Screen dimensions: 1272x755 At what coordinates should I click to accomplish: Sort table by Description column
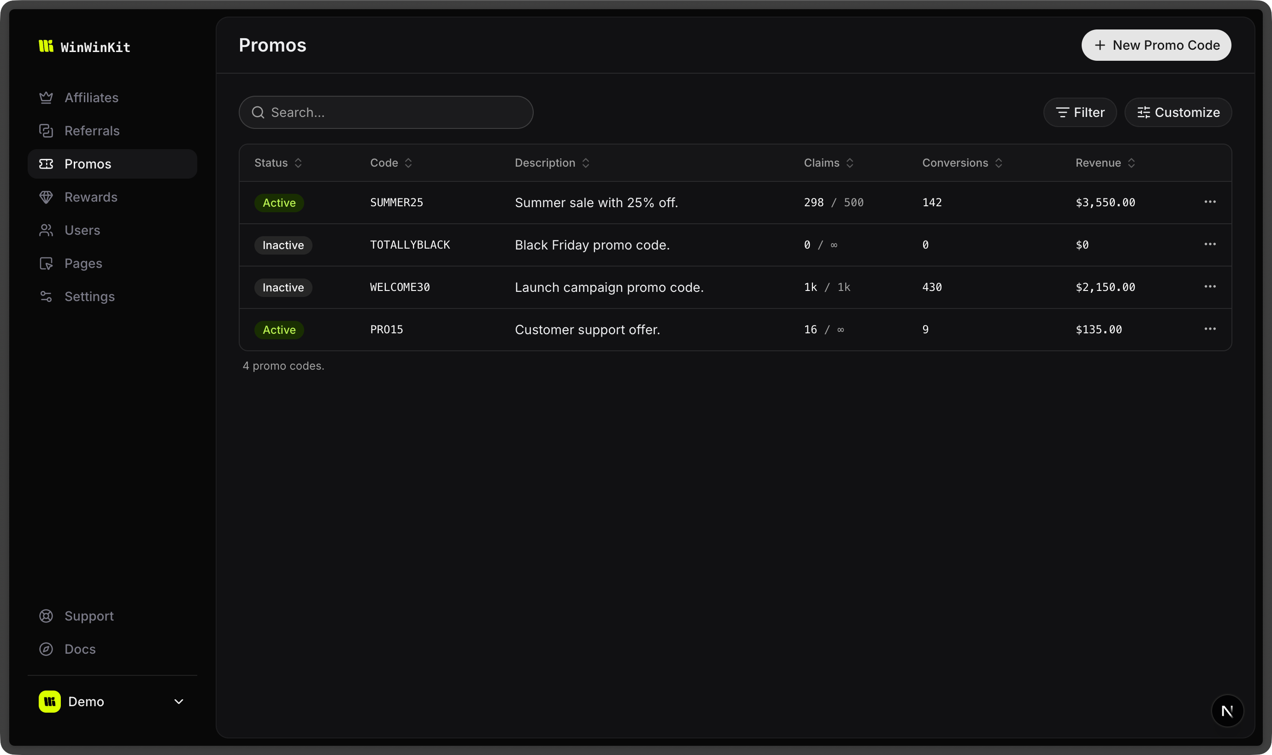552,163
